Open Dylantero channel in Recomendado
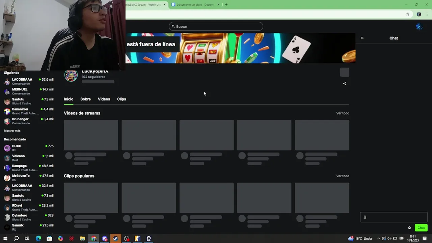The width and height of the screenshot is (432, 243). point(29,217)
